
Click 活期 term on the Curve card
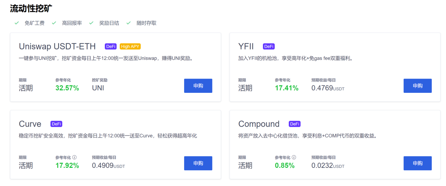tap(26, 165)
